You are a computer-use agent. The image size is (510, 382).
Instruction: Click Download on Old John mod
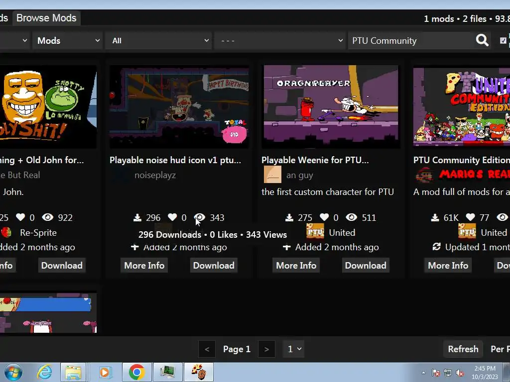point(62,266)
